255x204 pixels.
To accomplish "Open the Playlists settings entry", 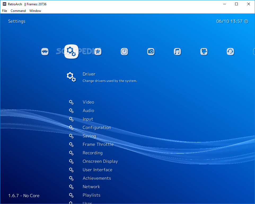I will pyautogui.click(x=91, y=195).
